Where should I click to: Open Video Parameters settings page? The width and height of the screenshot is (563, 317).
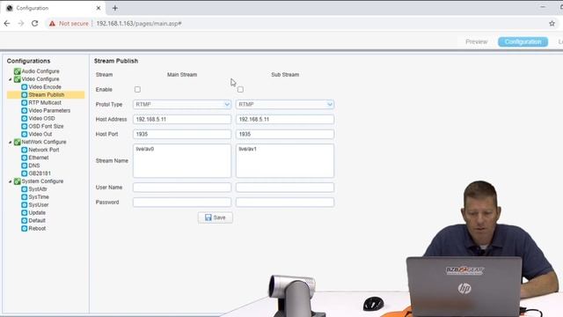(49, 111)
